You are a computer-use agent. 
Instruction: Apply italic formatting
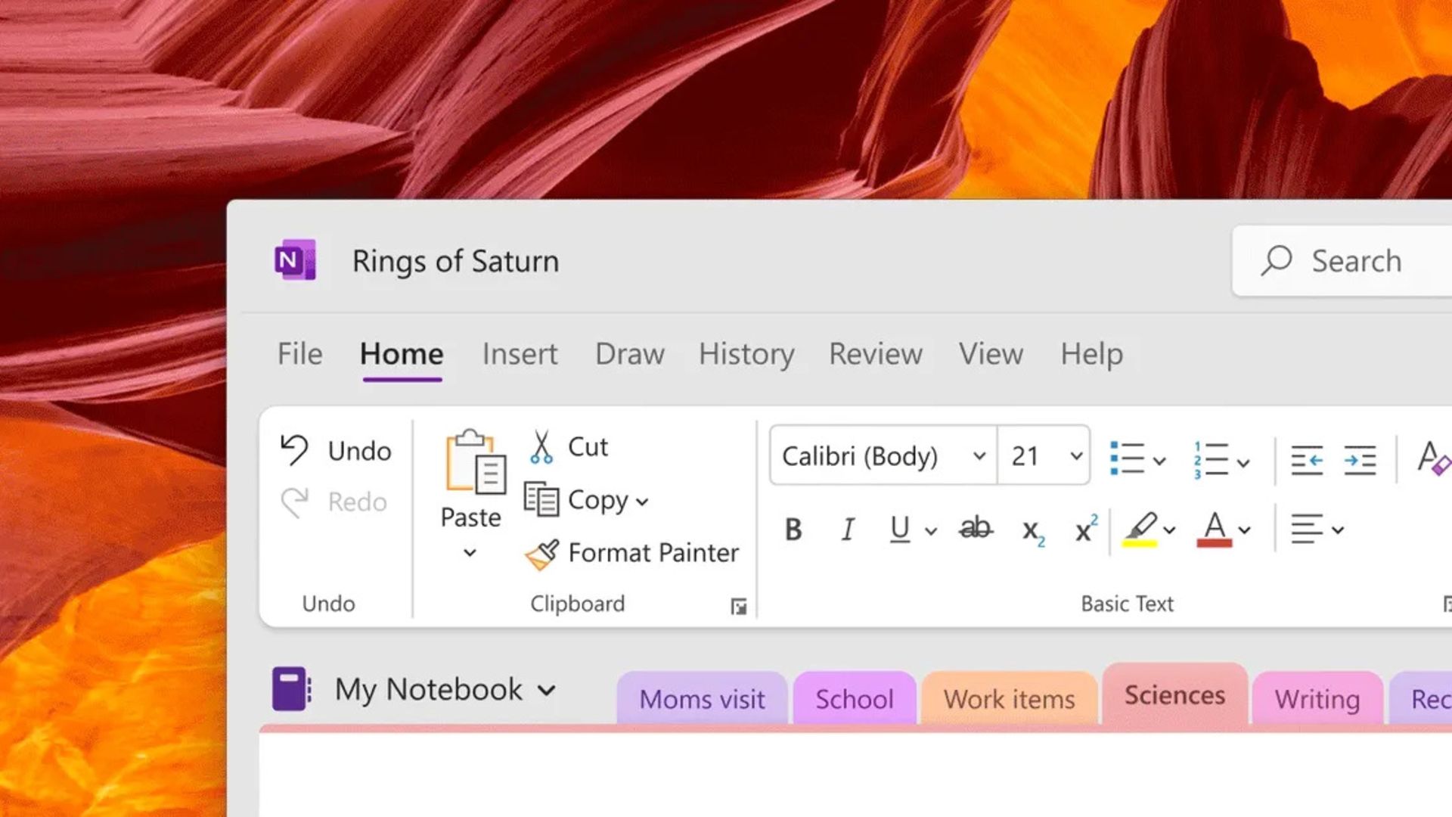[x=847, y=530]
